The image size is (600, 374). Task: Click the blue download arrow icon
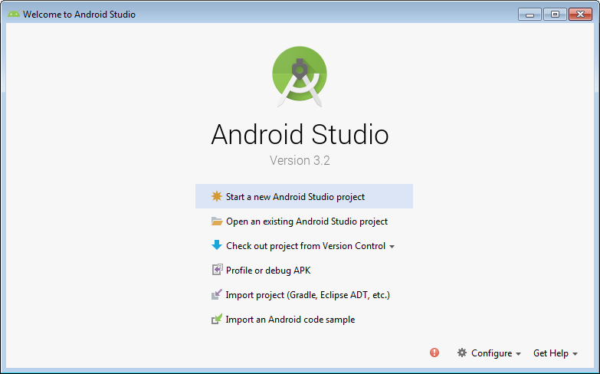(x=217, y=246)
